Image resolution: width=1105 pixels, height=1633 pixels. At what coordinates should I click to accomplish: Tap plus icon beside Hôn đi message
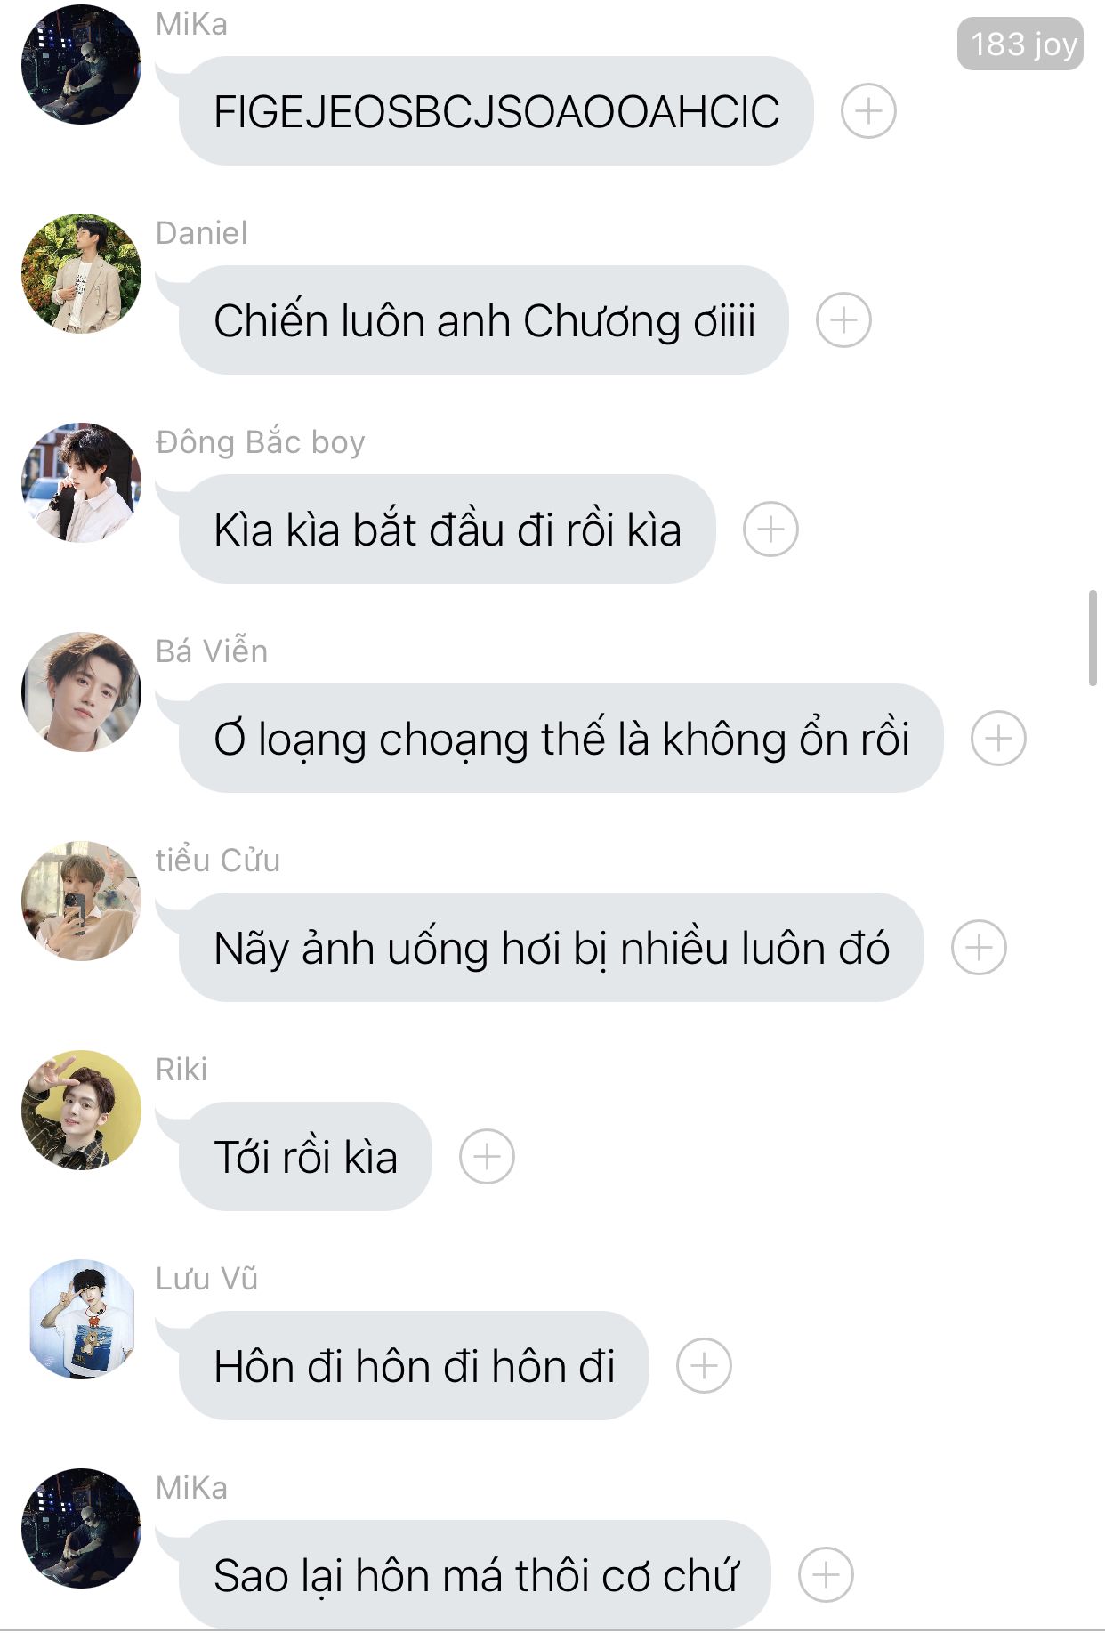pos(704,1366)
